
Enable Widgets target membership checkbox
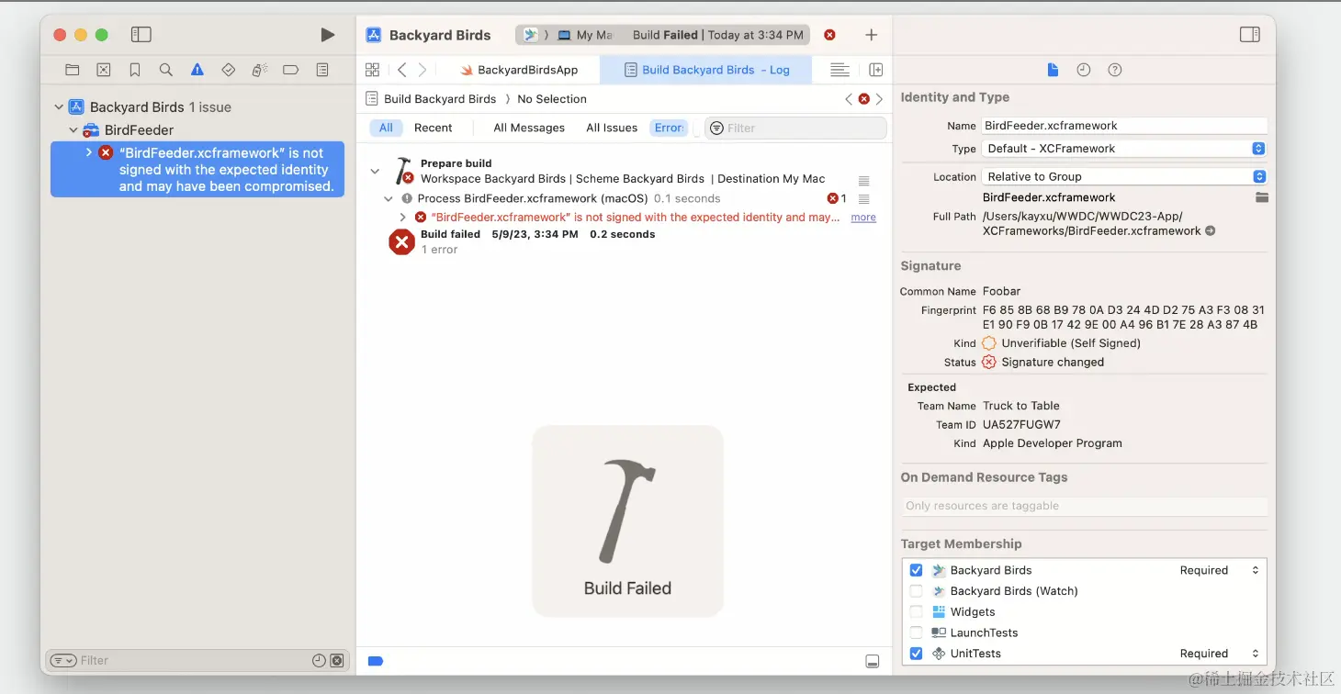point(916,611)
